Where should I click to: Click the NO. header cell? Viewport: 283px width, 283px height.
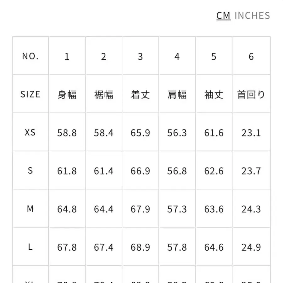30,56
